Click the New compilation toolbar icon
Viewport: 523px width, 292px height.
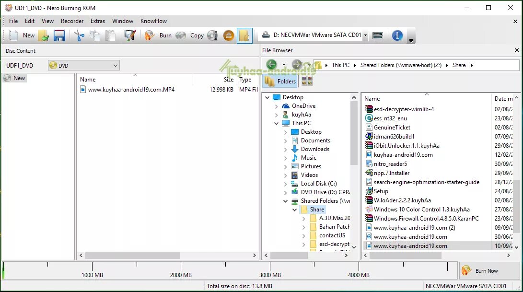(x=13, y=35)
